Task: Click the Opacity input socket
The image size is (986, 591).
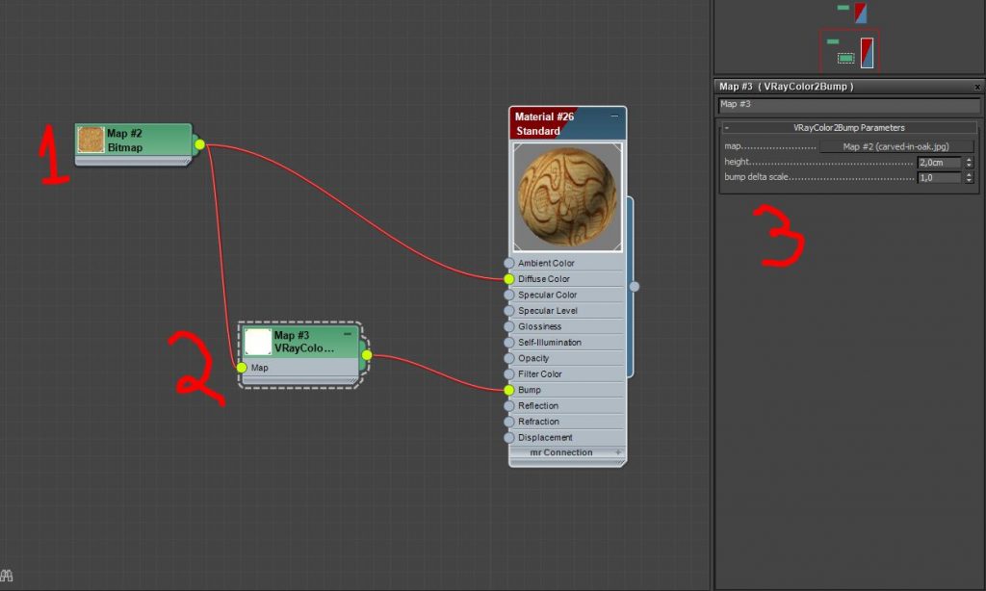Action: click(508, 358)
